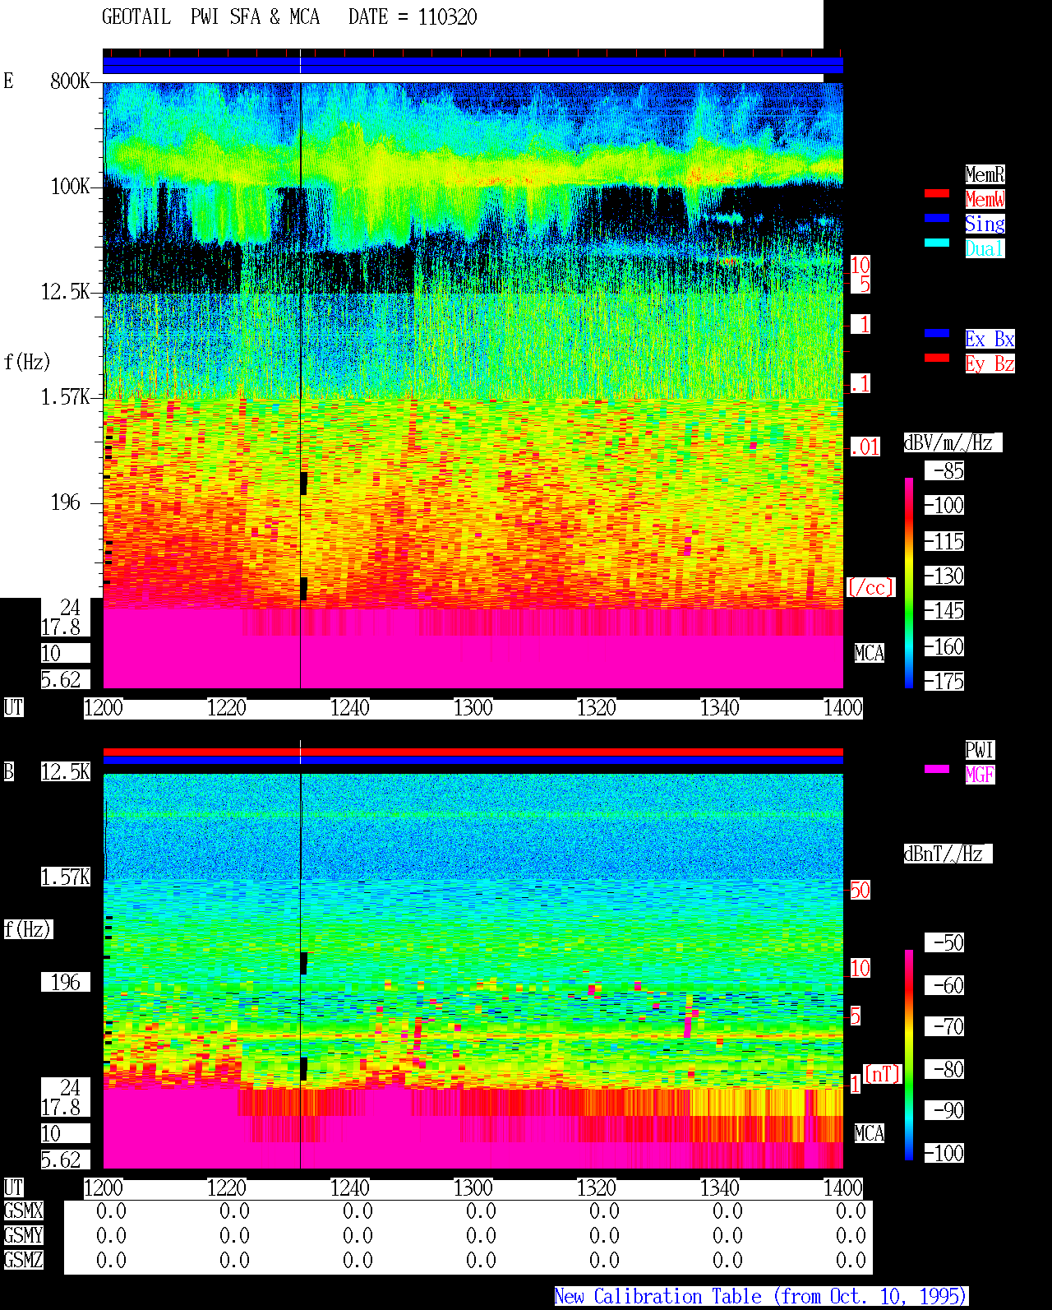Image resolution: width=1052 pixels, height=1310 pixels.
Task: Click the Dual legend label
Action: coord(985,248)
